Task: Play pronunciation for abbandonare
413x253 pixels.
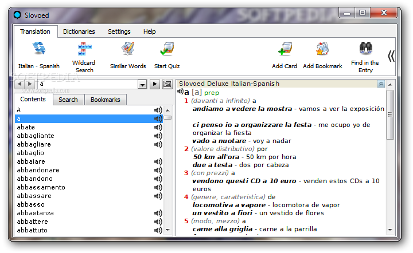Action: tap(158, 170)
